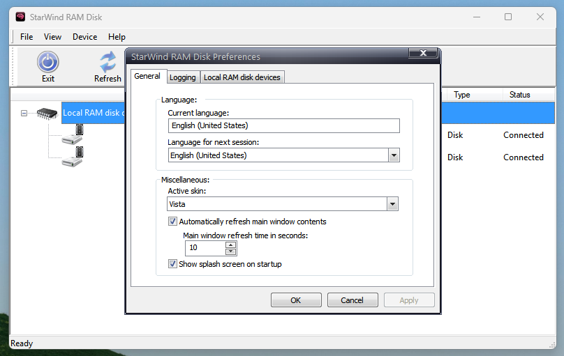Increase the refresh time with up arrow
Image resolution: width=564 pixels, height=356 pixels.
231,244
